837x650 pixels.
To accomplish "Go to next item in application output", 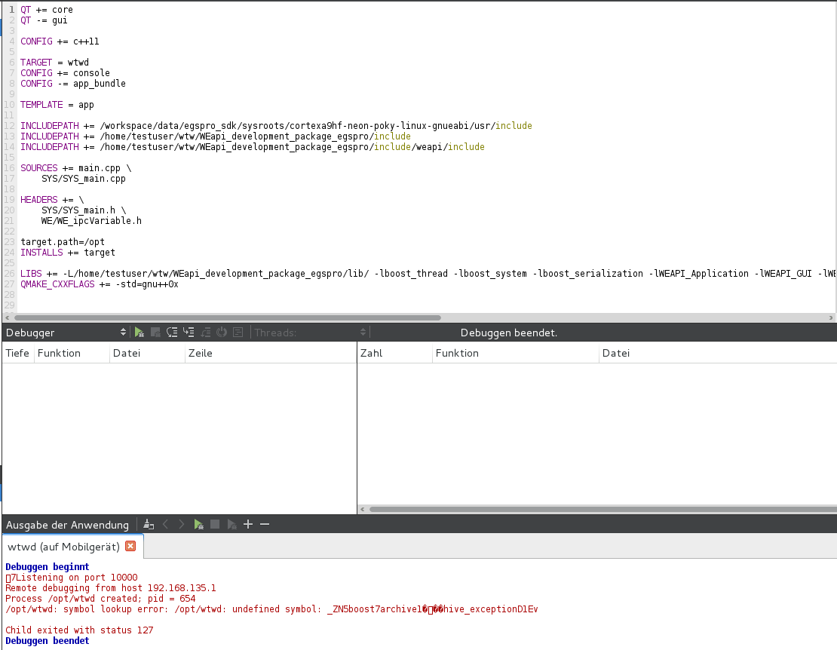I will [182, 525].
